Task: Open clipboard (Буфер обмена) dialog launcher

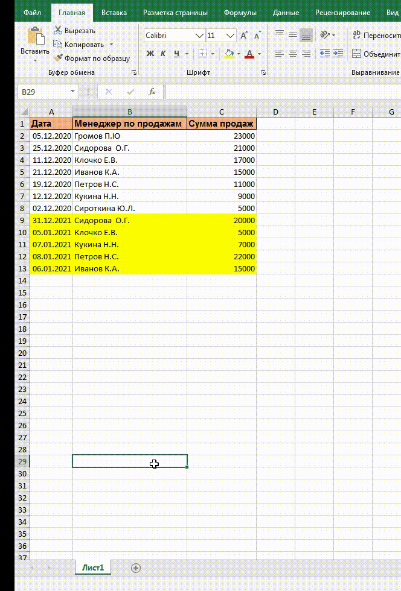Action: [134, 72]
